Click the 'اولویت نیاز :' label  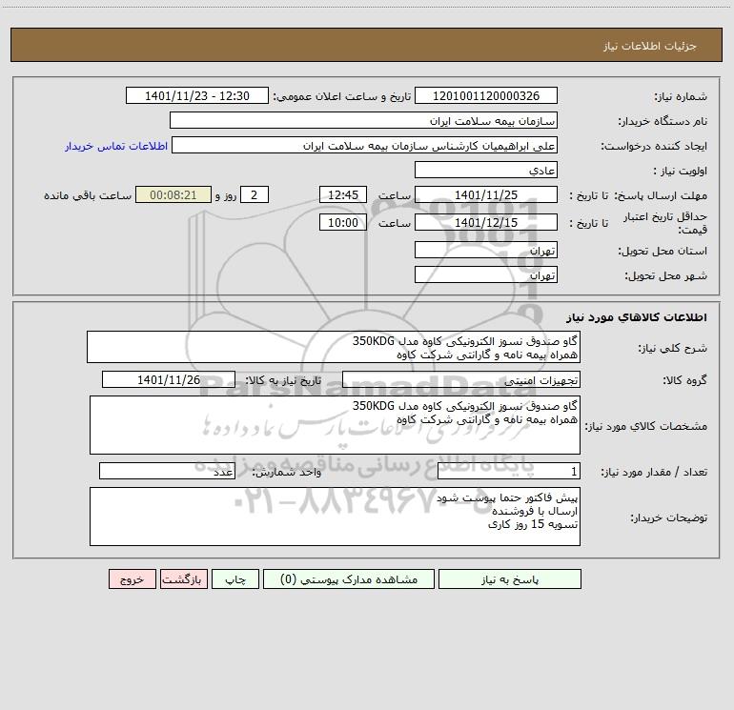(x=681, y=172)
